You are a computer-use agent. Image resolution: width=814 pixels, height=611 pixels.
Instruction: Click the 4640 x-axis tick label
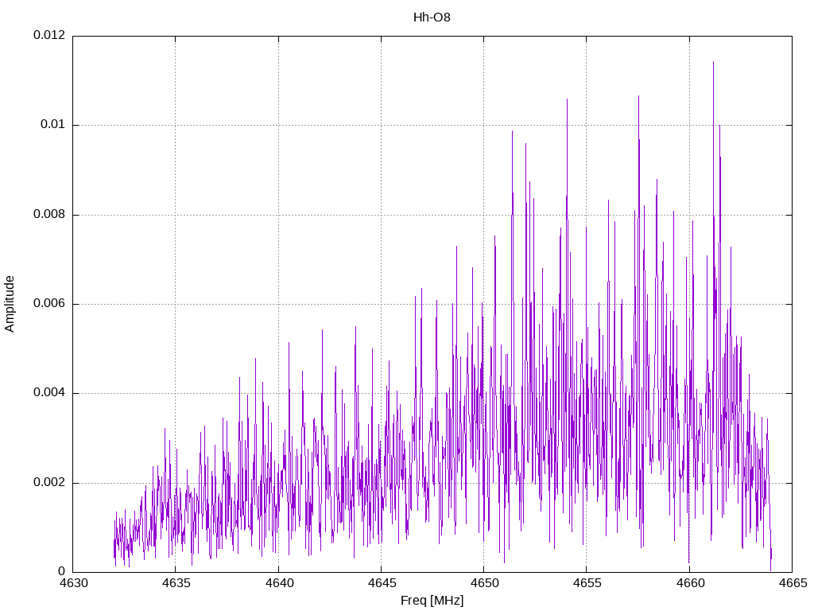[x=279, y=583]
